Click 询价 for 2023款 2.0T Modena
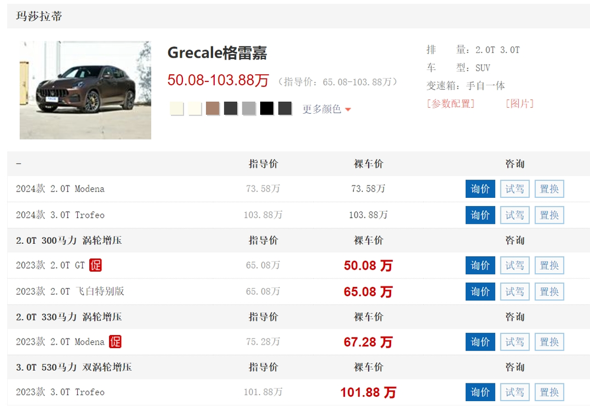Screen dimensions: 590x417 pyautogui.click(x=480, y=342)
